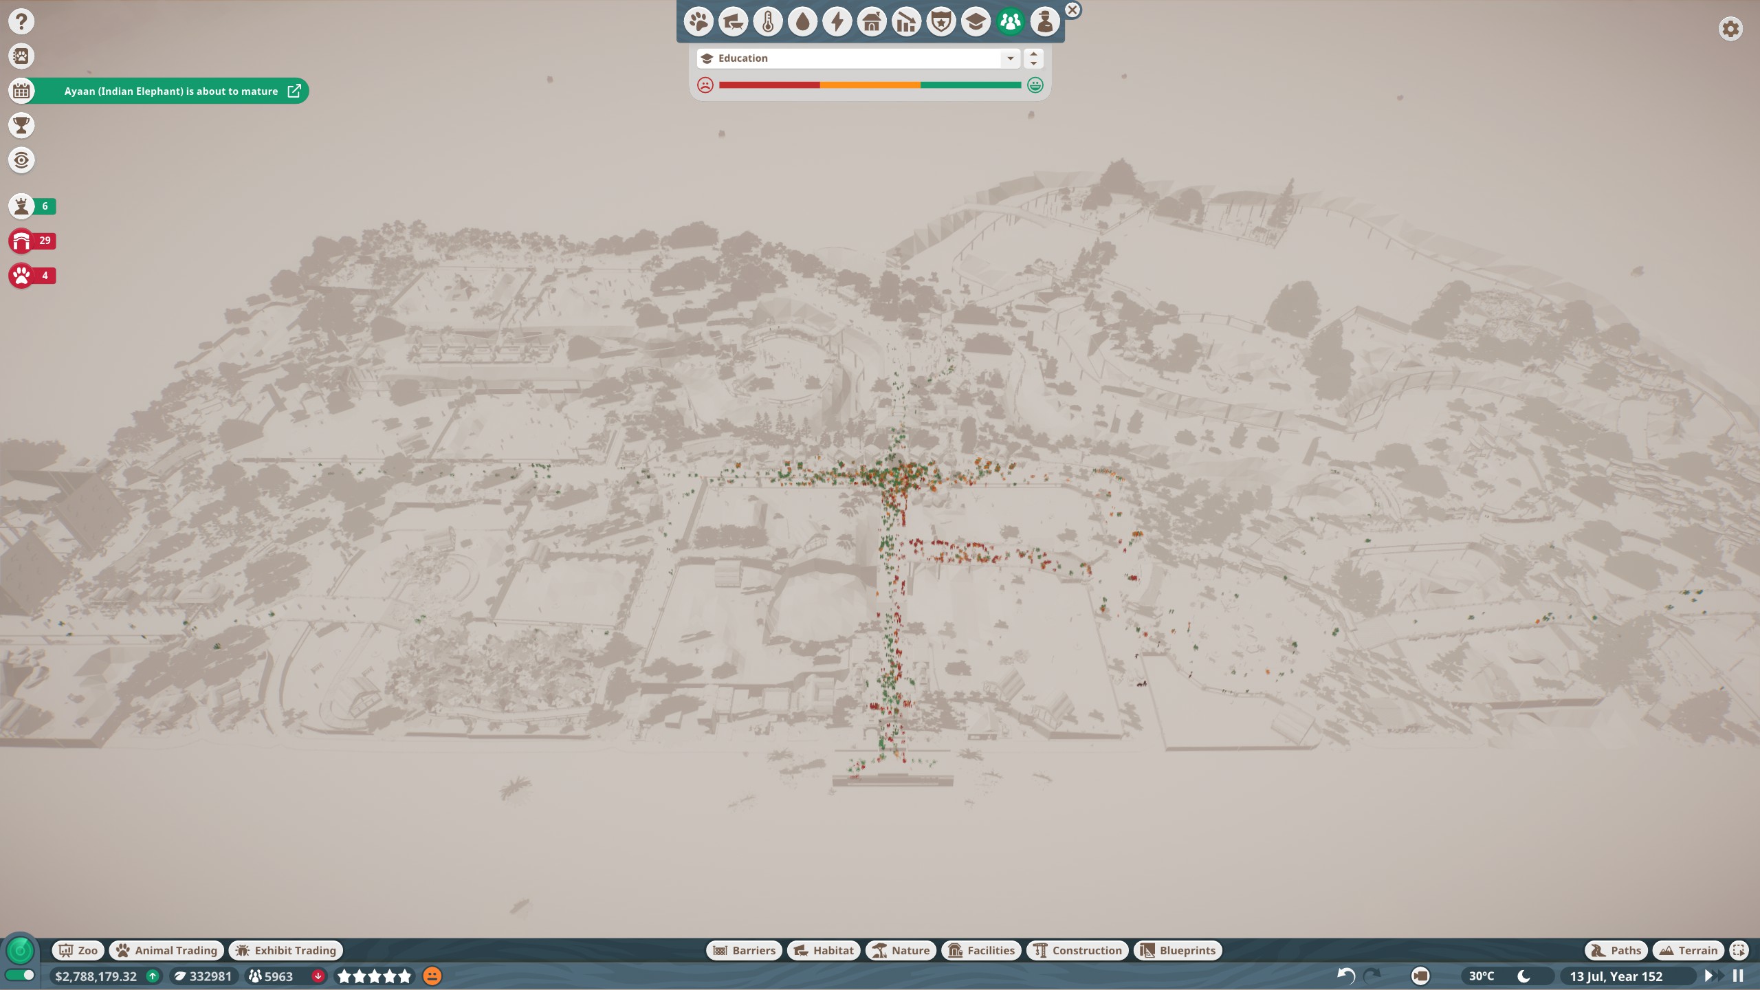Open the help question mark menu
Viewport: 1760px width, 990px height.
tap(21, 21)
